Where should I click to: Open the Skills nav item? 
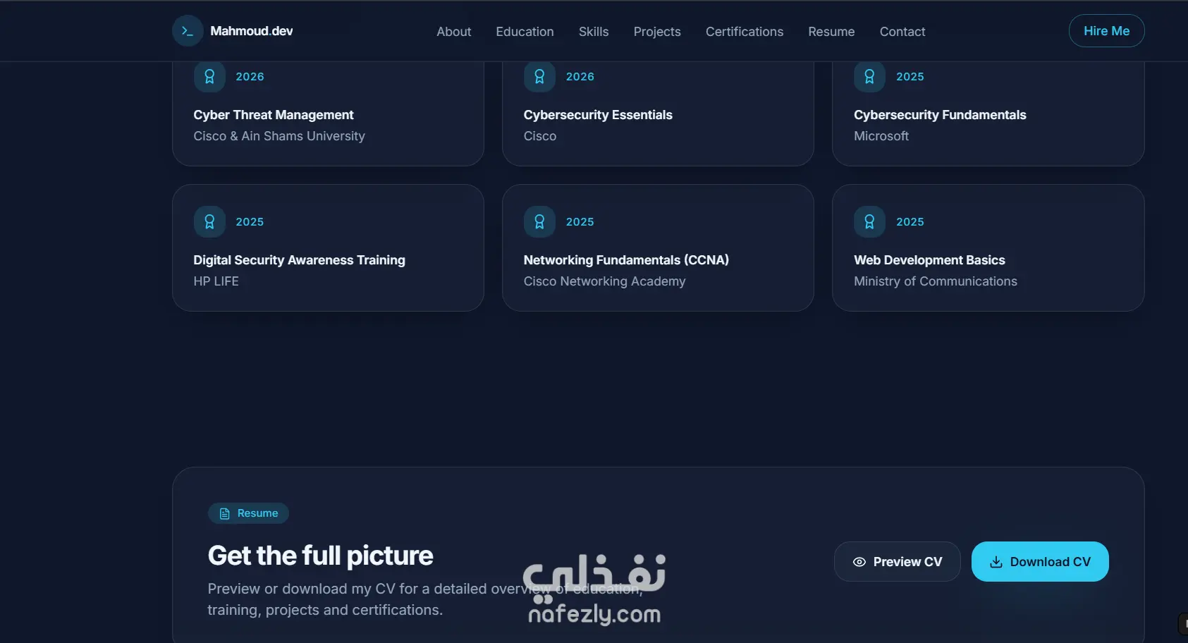(594, 32)
